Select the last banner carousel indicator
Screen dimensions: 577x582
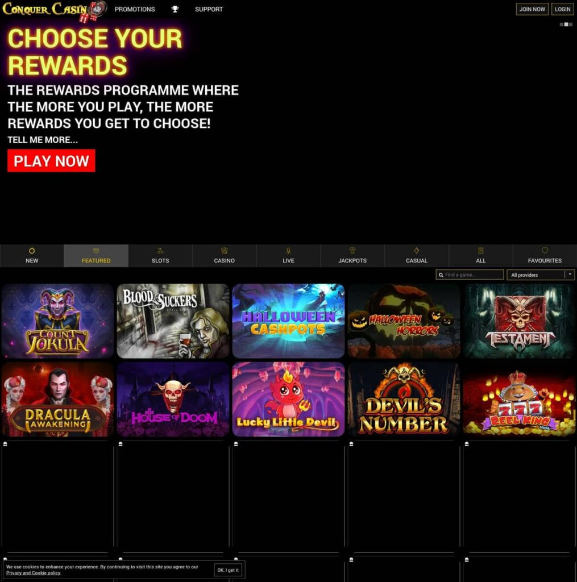click(x=571, y=24)
